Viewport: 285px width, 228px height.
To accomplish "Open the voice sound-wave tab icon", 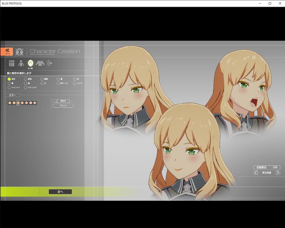I will pyautogui.click(x=49, y=63).
